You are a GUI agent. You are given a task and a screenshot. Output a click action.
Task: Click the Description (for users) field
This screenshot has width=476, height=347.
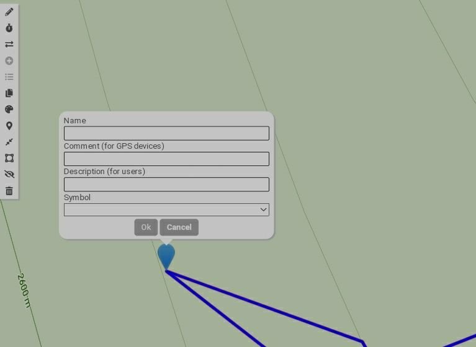point(166,184)
